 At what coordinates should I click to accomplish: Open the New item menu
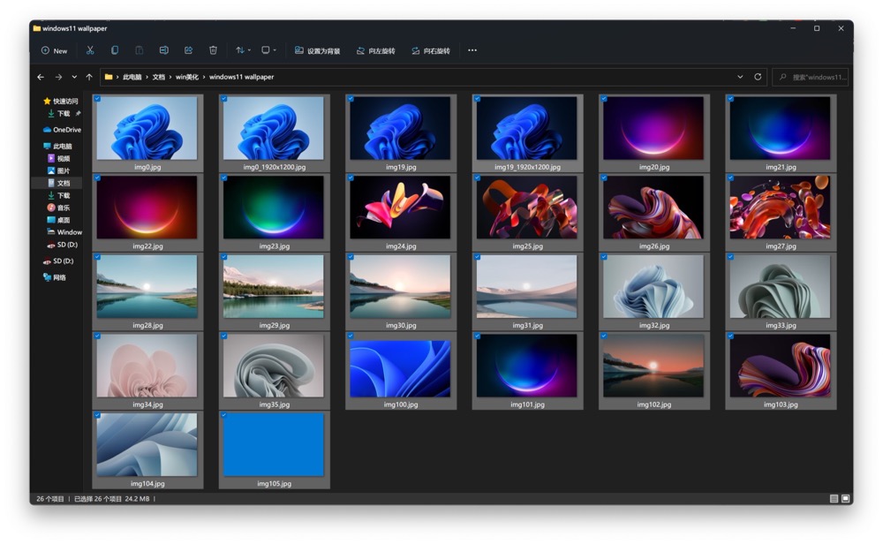(x=54, y=50)
